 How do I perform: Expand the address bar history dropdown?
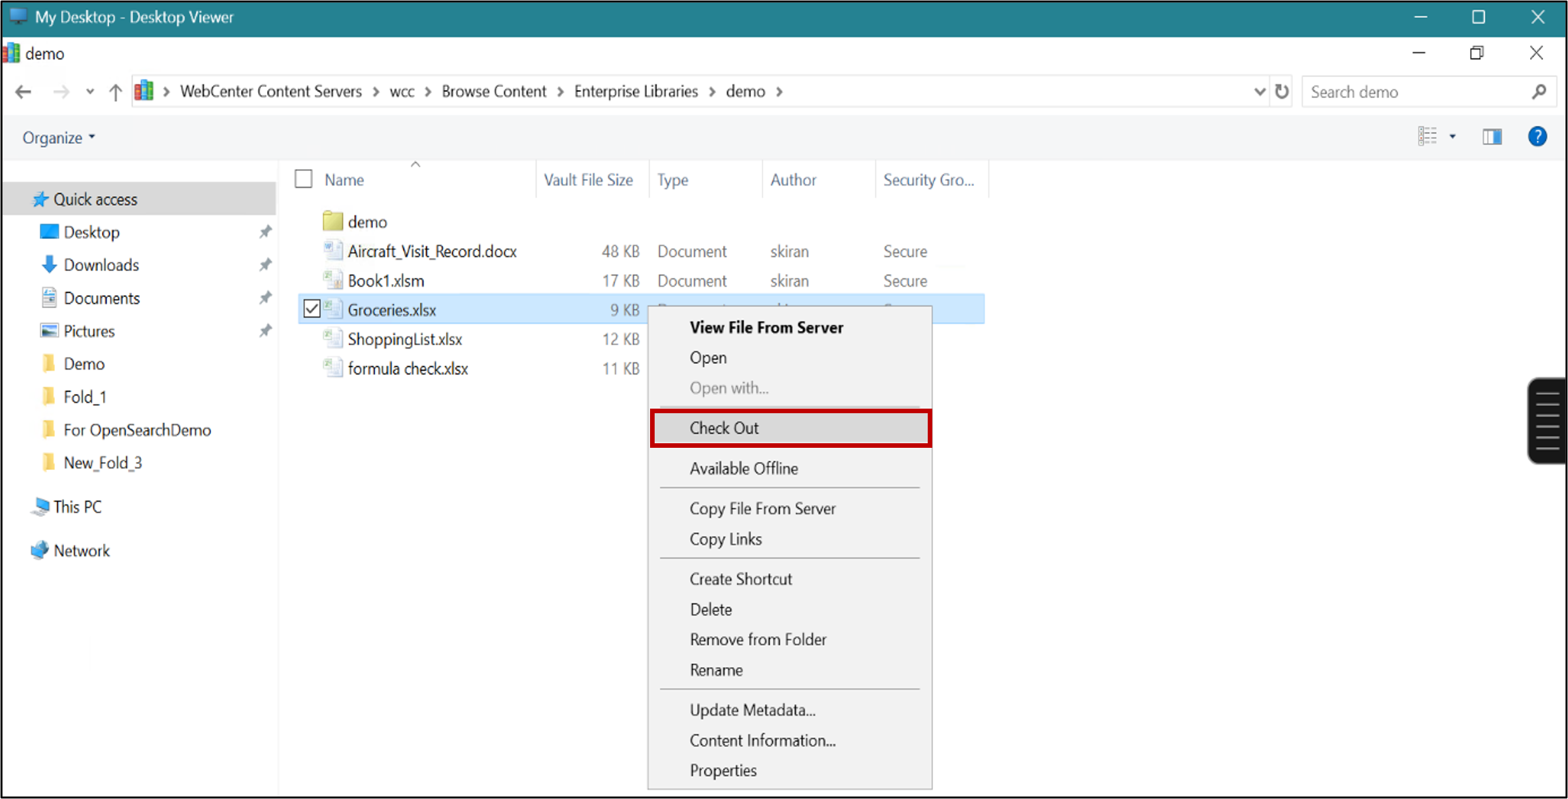(x=1260, y=92)
